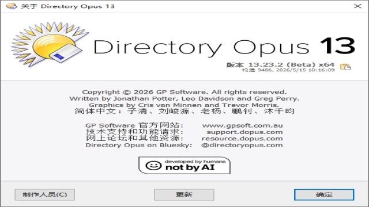Close the About dialog window
The image size is (369, 207).
point(357,6)
